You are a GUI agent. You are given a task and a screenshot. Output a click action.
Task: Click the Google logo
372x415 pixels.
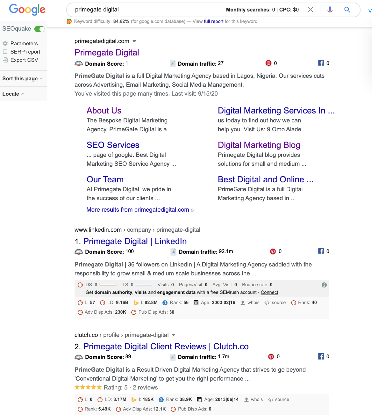[x=27, y=10]
